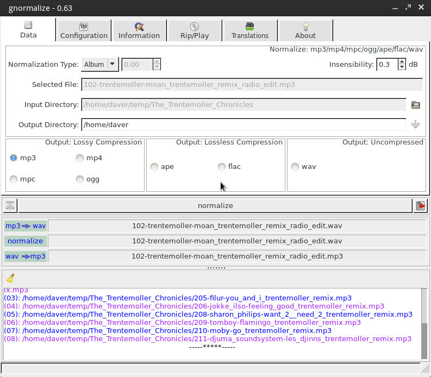This screenshot has width=431, height=377.
Task: Click the Rip/Play disc icon
Action: click(x=195, y=26)
